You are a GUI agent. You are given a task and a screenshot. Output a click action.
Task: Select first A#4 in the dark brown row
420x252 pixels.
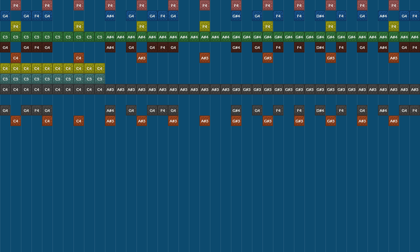(110, 47)
